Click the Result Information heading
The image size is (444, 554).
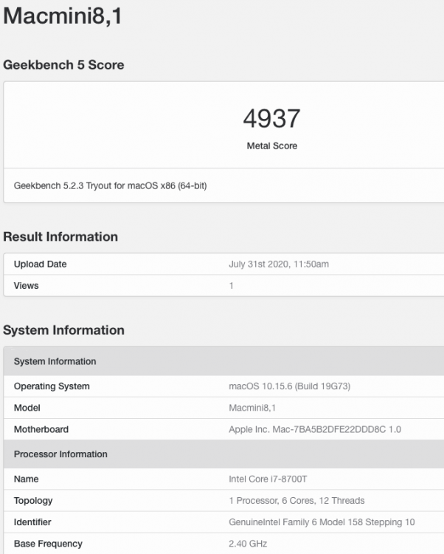pyautogui.click(x=60, y=236)
